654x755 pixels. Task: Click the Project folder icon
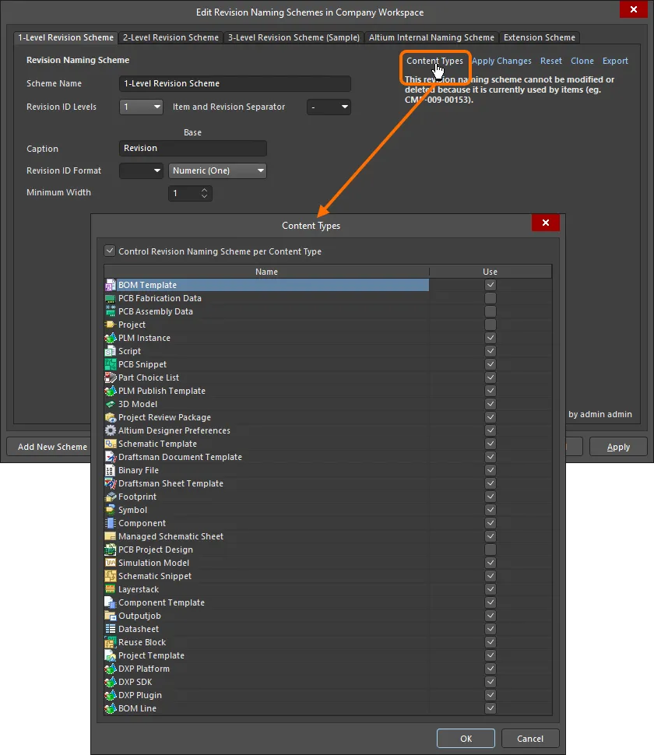(111, 325)
